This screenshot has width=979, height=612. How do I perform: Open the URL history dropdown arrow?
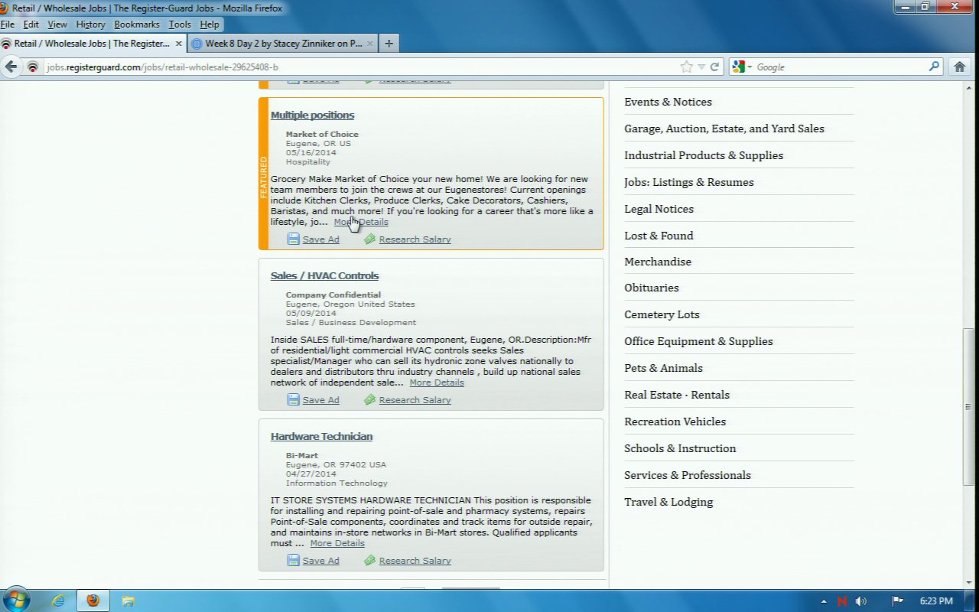pos(701,67)
